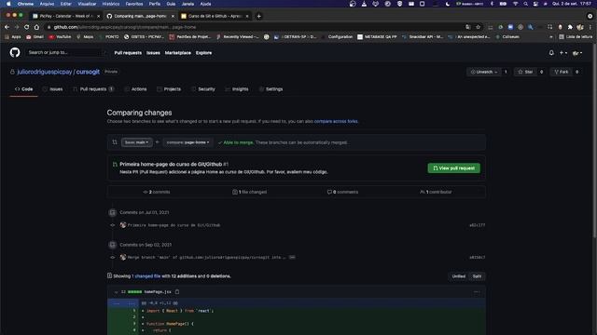
Task: Open the cursogit repository link
Action: [x=88, y=72]
